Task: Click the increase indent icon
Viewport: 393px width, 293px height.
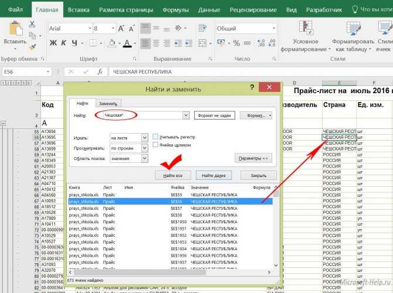Action: [188, 43]
